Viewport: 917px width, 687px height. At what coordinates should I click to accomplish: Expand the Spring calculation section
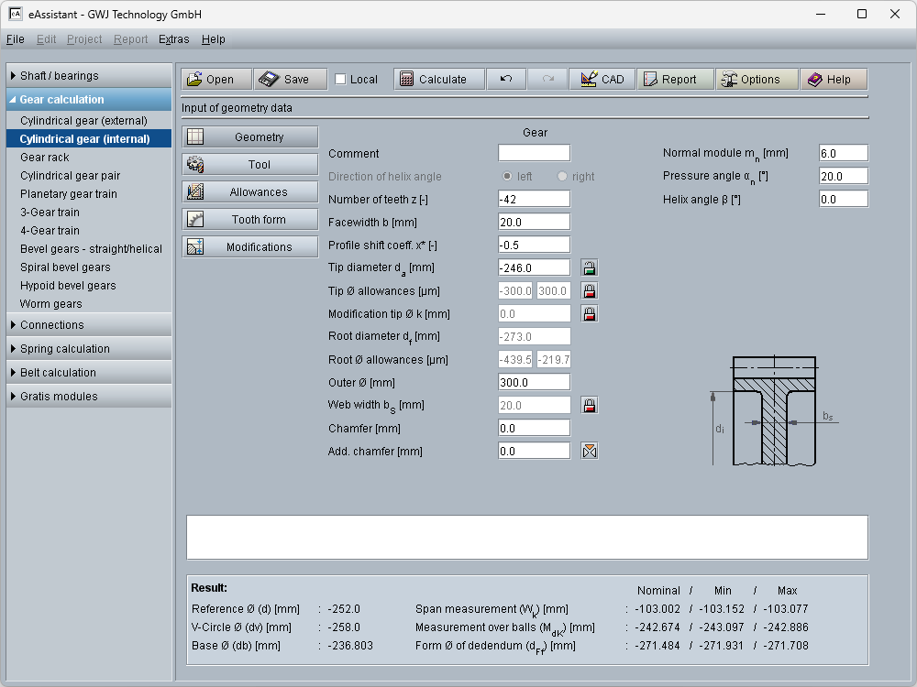(89, 349)
